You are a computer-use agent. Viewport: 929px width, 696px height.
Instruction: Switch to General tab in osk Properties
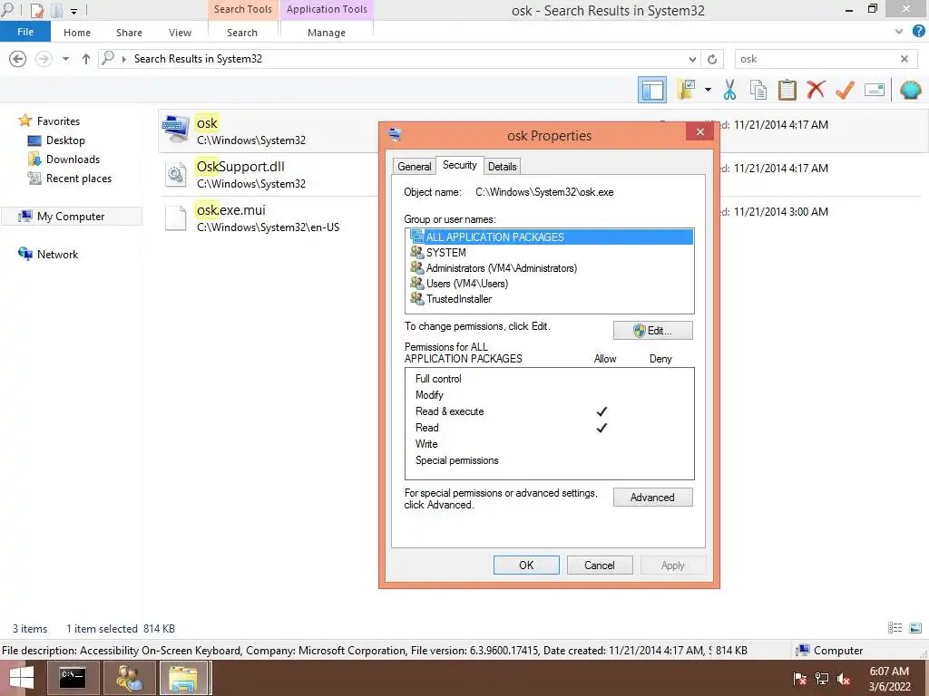[x=414, y=167]
